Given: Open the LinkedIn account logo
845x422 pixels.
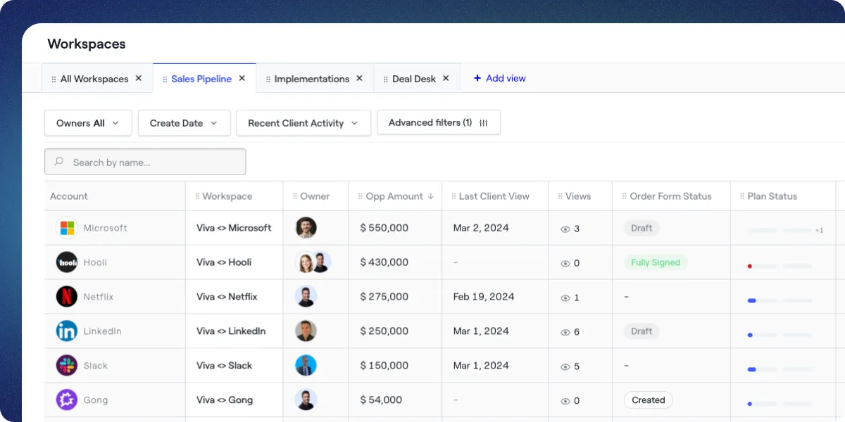Looking at the screenshot, I should [x=67, y=331].
